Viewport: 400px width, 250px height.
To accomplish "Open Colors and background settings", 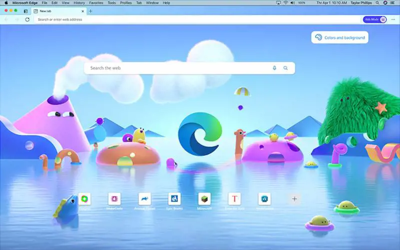I will (340, 37).
